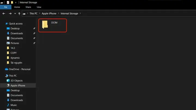
Task: Open the Home ribbon tab
Action: point(17,7)
